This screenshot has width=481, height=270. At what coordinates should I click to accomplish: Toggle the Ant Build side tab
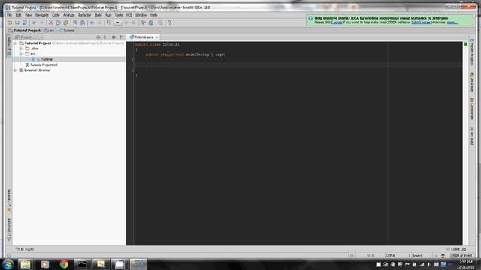click(472, 136)
